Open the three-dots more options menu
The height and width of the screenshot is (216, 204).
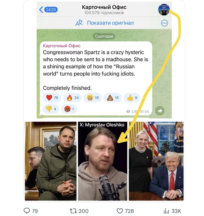click(164, 23)
